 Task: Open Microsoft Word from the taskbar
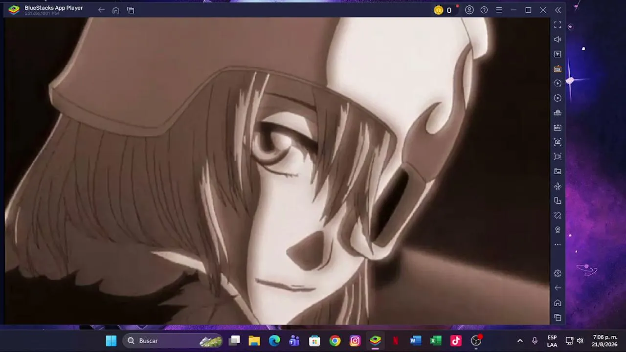pyautogui.click(x=416, y=341)
